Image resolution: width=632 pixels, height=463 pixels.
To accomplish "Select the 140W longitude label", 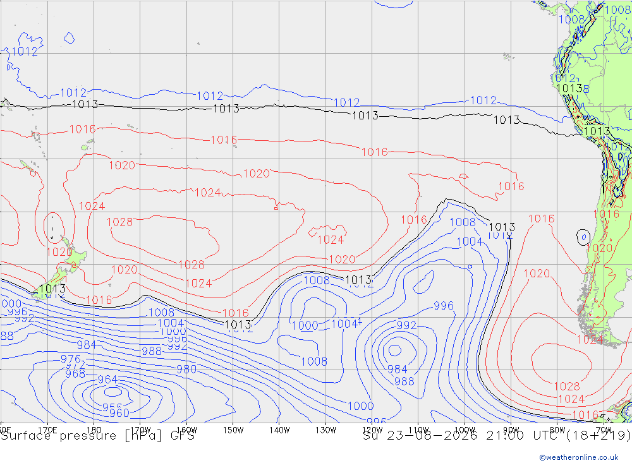I will tap(280, 430).
